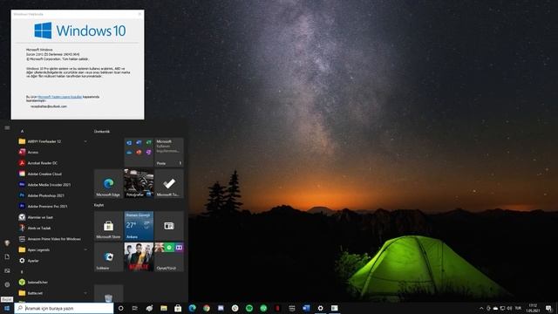The height and width of the screenshot is (314, 558).
Task: Open Ayarlar (Settings) in the app list
Action: pyautogui.click(x=52, y=261)
